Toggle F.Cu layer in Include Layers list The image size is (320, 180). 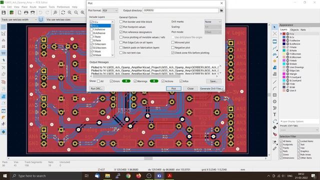pos(91,22)
